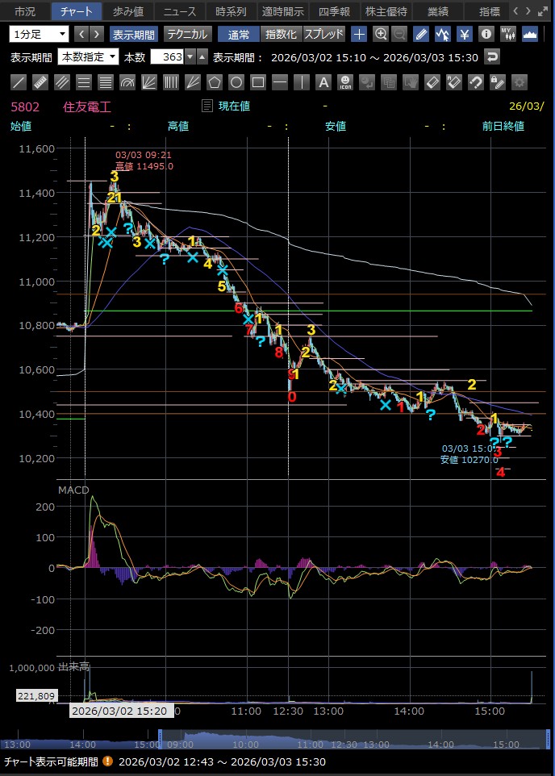The image size is (555, 776).
Task: Open the smiley icon stamp tool
Action: point(344,82)
